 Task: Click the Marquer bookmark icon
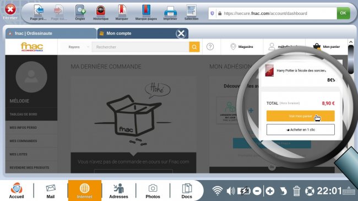(x=122, y=10)
